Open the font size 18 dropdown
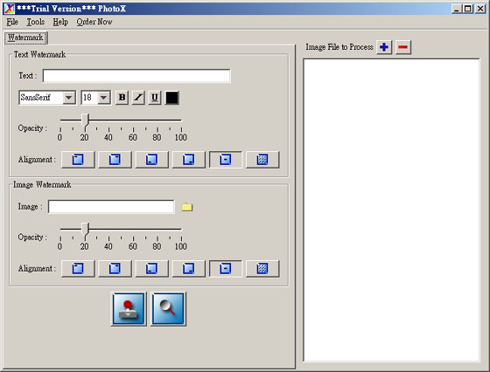The height and width of the screenshot is (372, 490). click(96, 98)
